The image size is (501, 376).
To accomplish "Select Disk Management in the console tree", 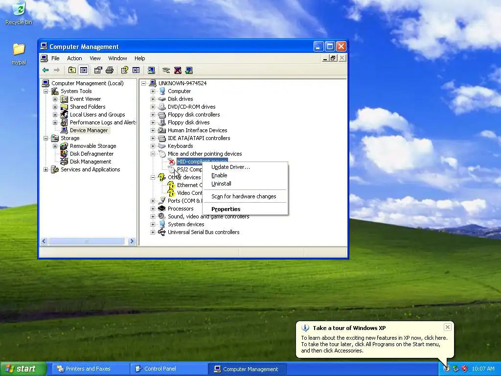I will click(x=91, y=162).
